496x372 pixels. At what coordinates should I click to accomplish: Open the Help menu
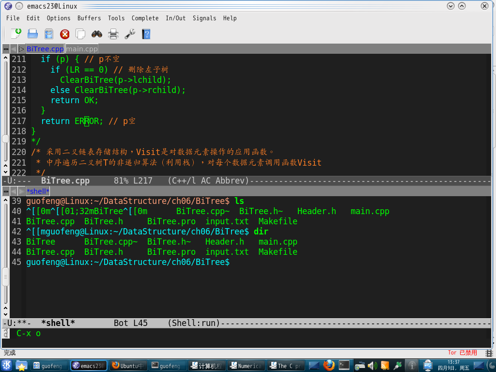[x=230, y=18]
